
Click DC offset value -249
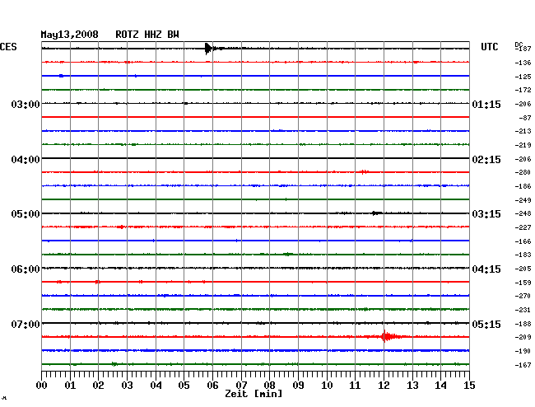(523, 200)
